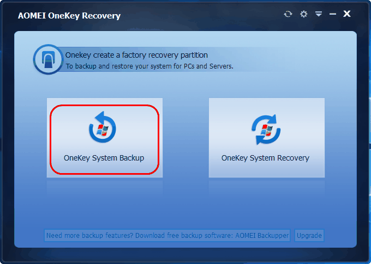This screenshot has width=371, height=264.
Task: Click the refresh icon in title bar
Action: (x=288, y=14)
